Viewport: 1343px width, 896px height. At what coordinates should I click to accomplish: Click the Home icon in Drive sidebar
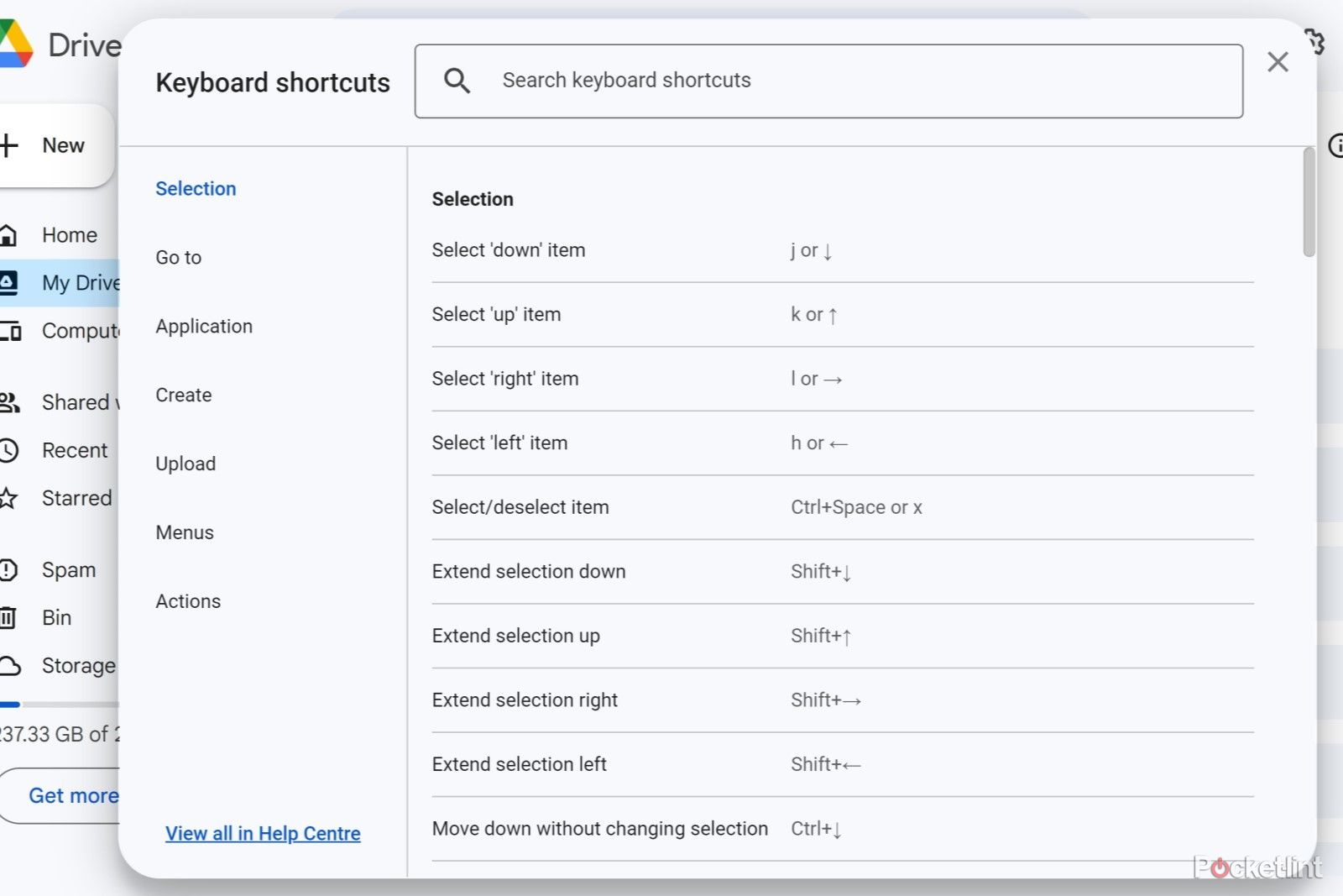coord(8,235)
